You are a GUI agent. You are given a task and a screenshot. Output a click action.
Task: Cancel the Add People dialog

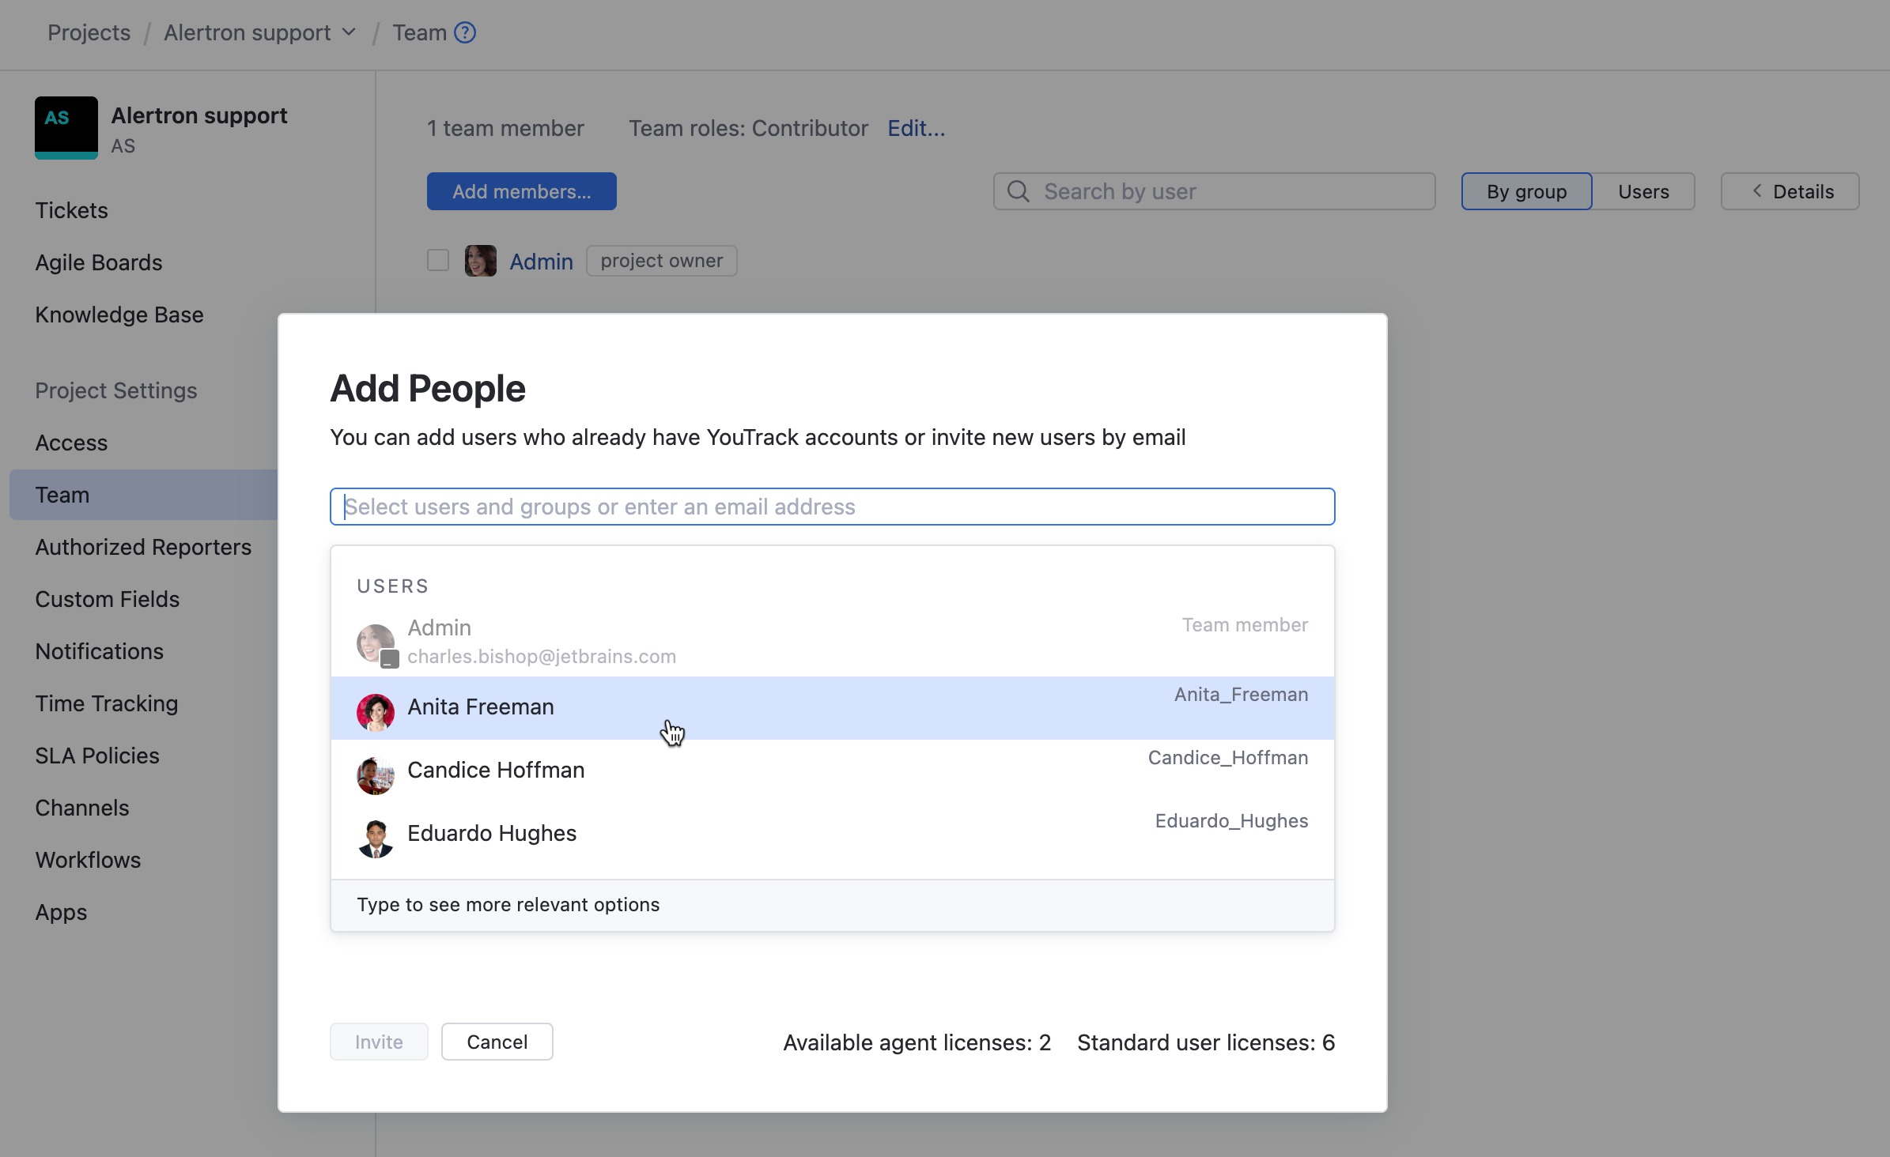click(x=497, y=1042)
